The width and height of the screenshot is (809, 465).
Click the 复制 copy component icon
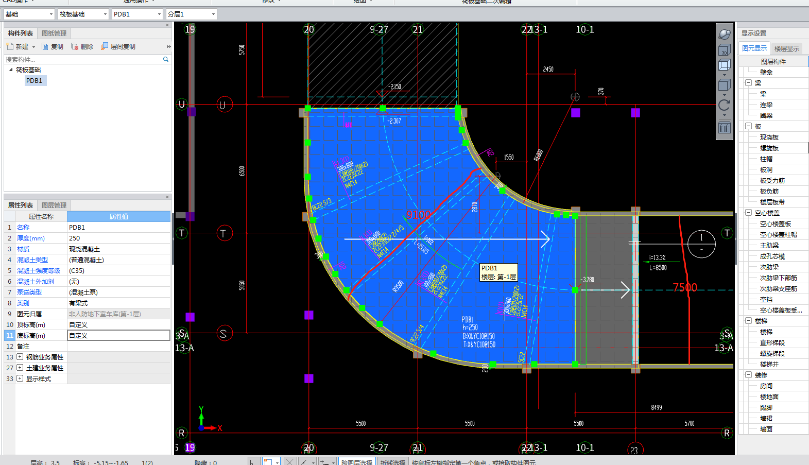[x=45, y=46]
